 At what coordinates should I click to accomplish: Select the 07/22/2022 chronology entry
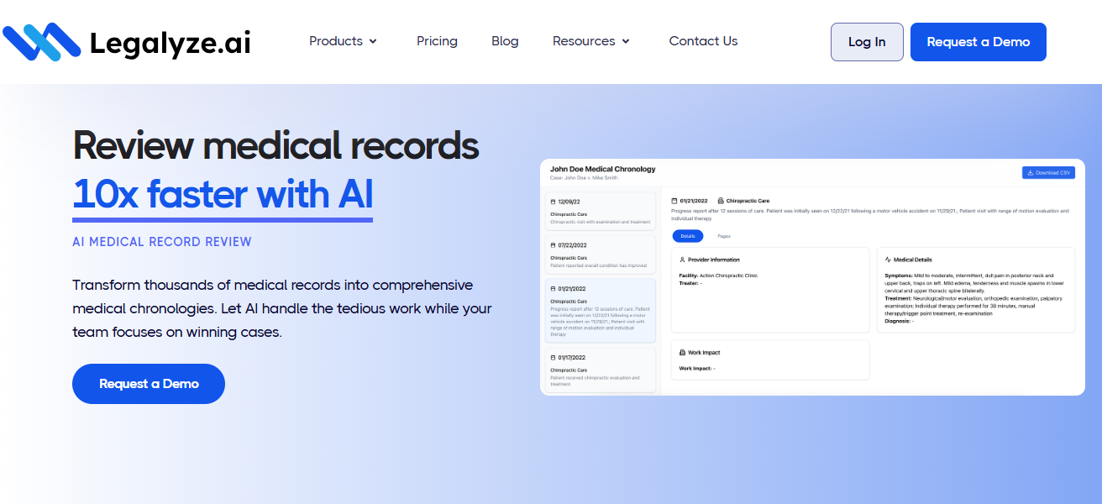(x=601, y=255)
